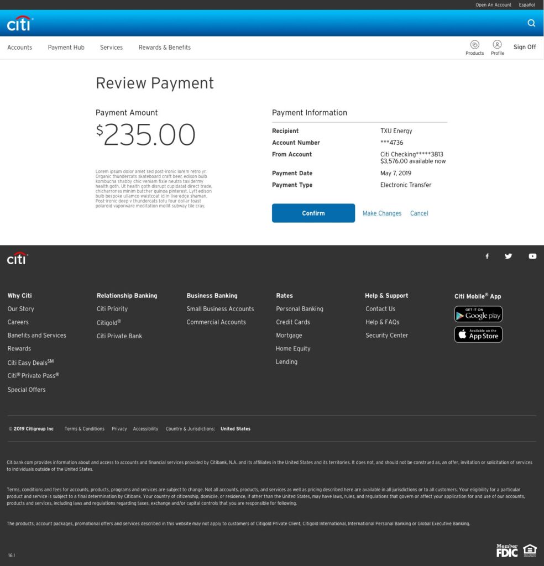Screen dimensions: 544x566
Task: Open the Rewards & Benefits menu
Action: click(x=164, y=48)
